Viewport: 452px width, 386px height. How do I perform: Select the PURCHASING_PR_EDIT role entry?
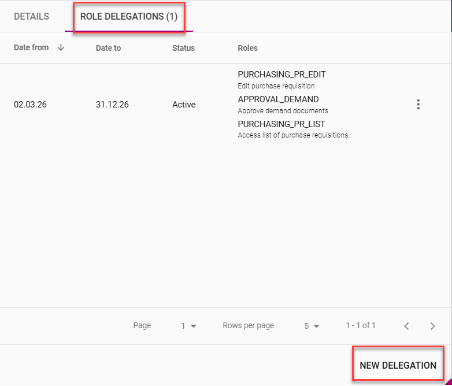click(281, 75)
